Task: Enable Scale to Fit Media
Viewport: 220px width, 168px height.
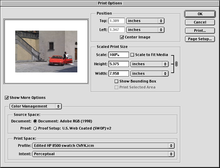Action: coord(132,55)
